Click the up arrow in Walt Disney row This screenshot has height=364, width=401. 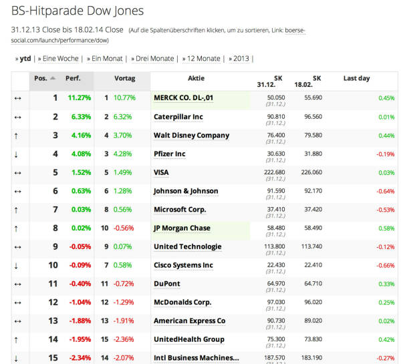pos(17,135)
